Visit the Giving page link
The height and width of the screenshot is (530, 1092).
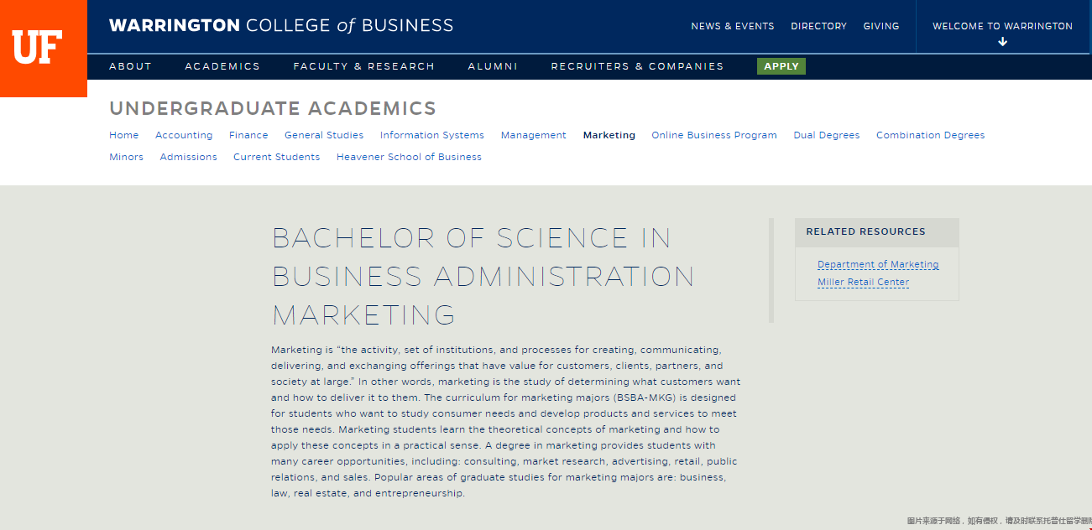881,26
